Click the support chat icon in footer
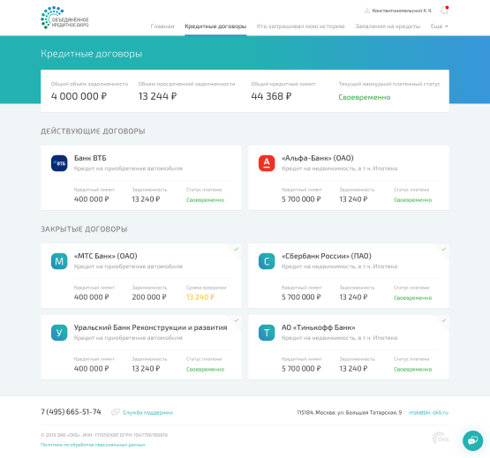490x458 pixels. click(x=116, y=412)
